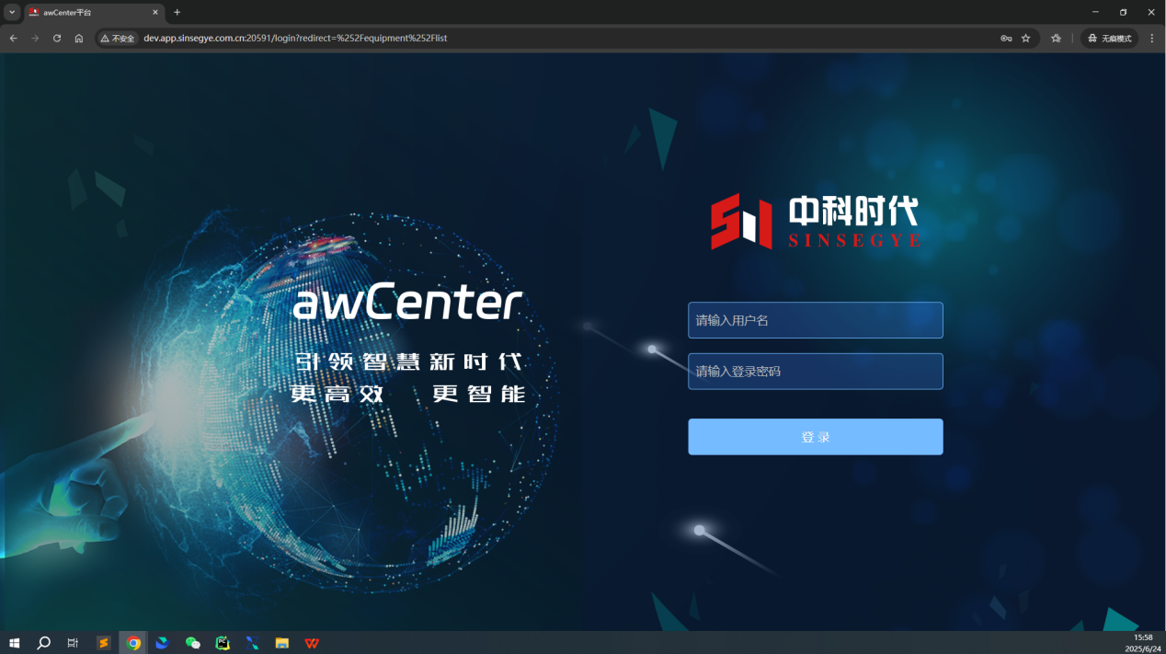The image size is (1166, 654).
Task: Click the 无痕模式 incognito indicator
Action: tap(1109, 39)
